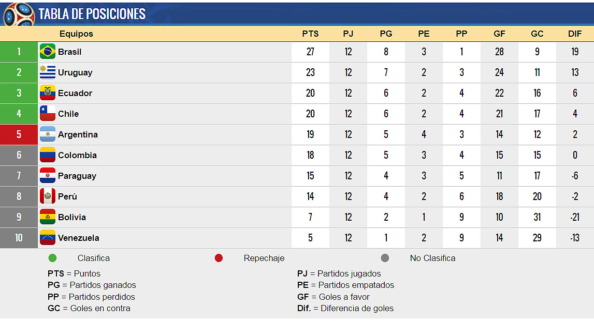Click the green Clasifica legend dot

click(x=52, y=258)
